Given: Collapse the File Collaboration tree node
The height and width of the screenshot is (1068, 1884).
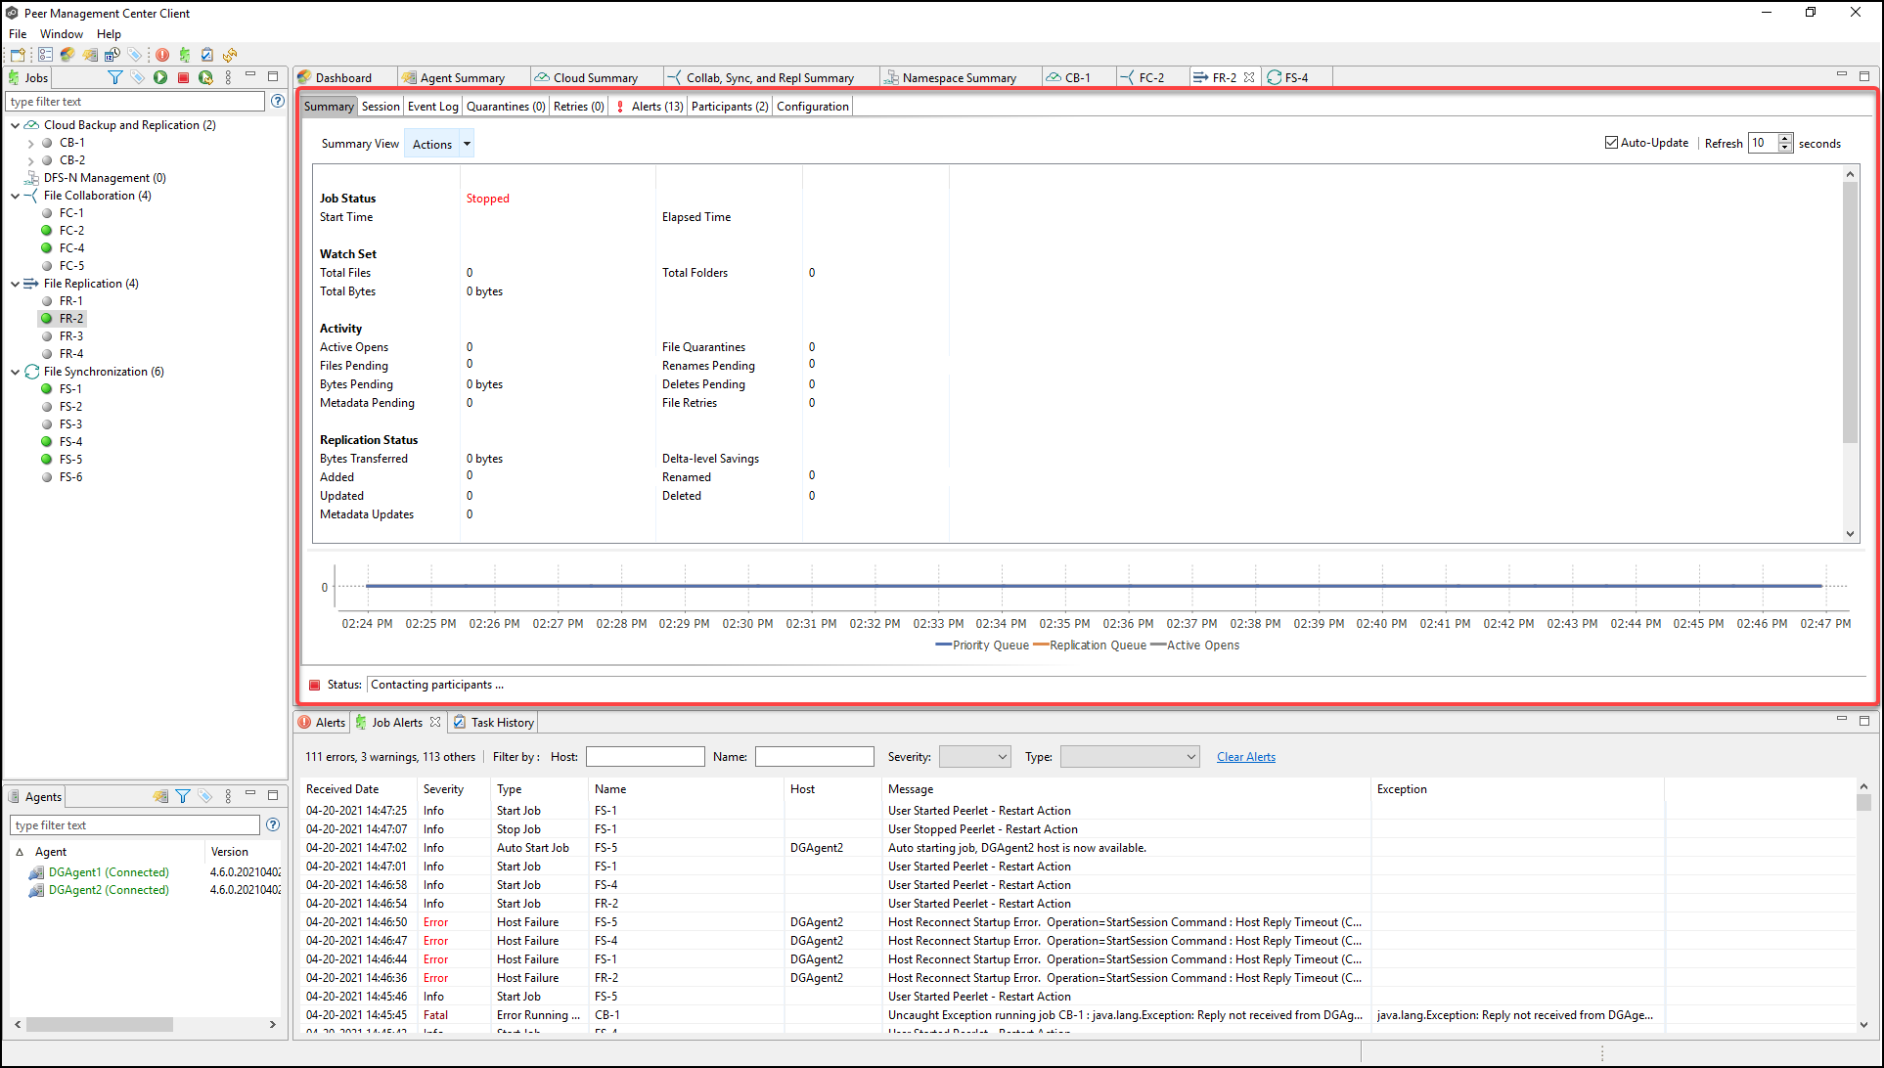Looking at the screenshot, I should (15, 196).
